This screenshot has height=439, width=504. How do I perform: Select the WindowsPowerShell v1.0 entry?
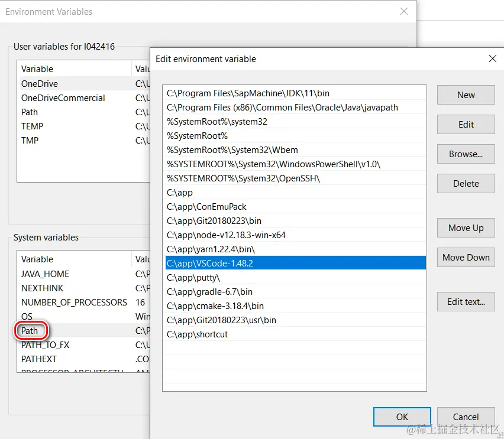click(295, 164)
